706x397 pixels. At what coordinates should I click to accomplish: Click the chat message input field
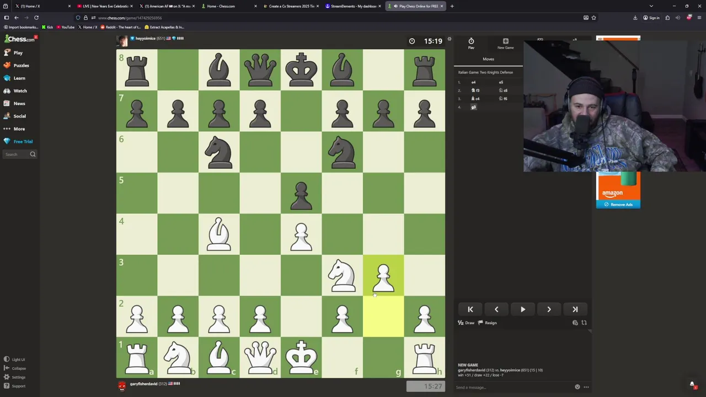click(x=513, y=387)
